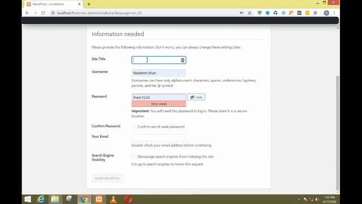
Task: Click the black recycle-arrows extension icon
Action: [x=275, y=13]
